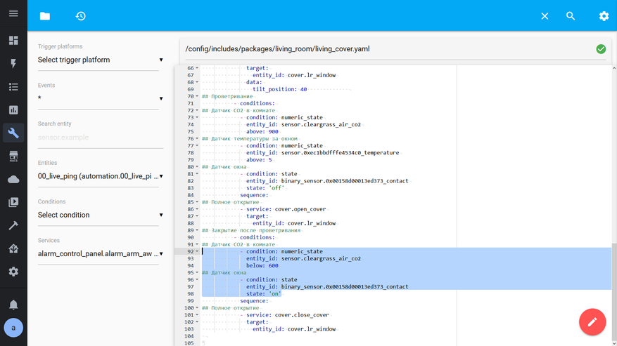This screenshot has width=617, height=346.
Task: Close the current file with X icon
Action: [545, 15]
